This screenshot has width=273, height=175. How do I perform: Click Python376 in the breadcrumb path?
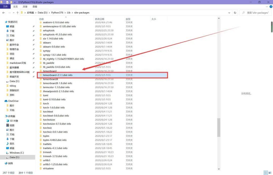[x=57, y=13]
